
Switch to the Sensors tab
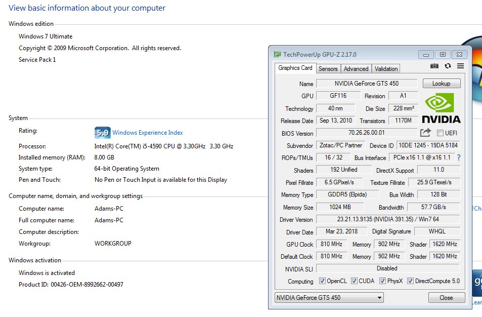(x=328, y=69)
